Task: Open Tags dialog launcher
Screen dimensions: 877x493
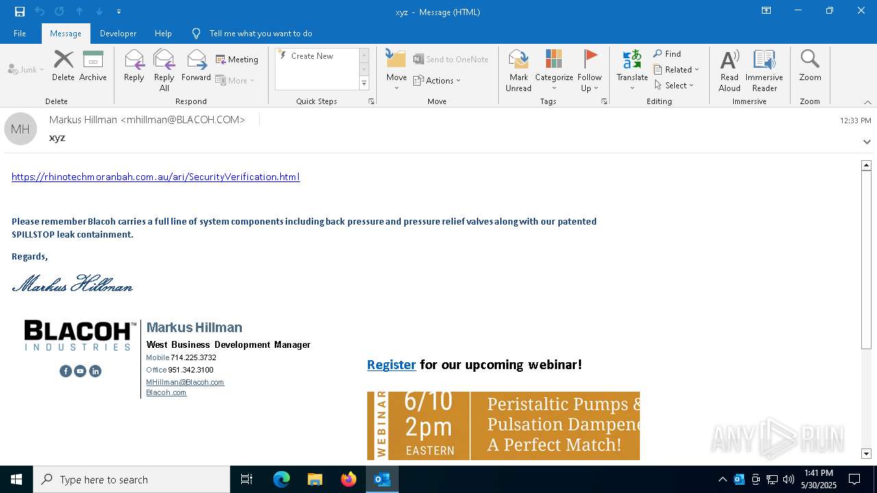Action: tap(604, 101)
